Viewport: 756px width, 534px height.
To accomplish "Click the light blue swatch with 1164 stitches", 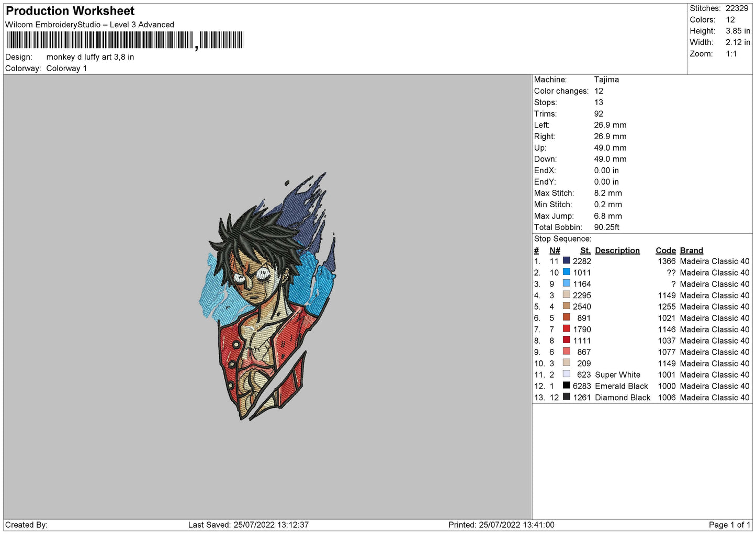I will [566, 283].
